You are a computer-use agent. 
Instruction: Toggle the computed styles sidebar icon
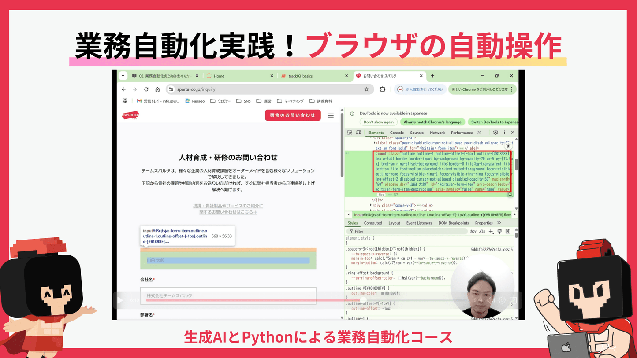508,231
